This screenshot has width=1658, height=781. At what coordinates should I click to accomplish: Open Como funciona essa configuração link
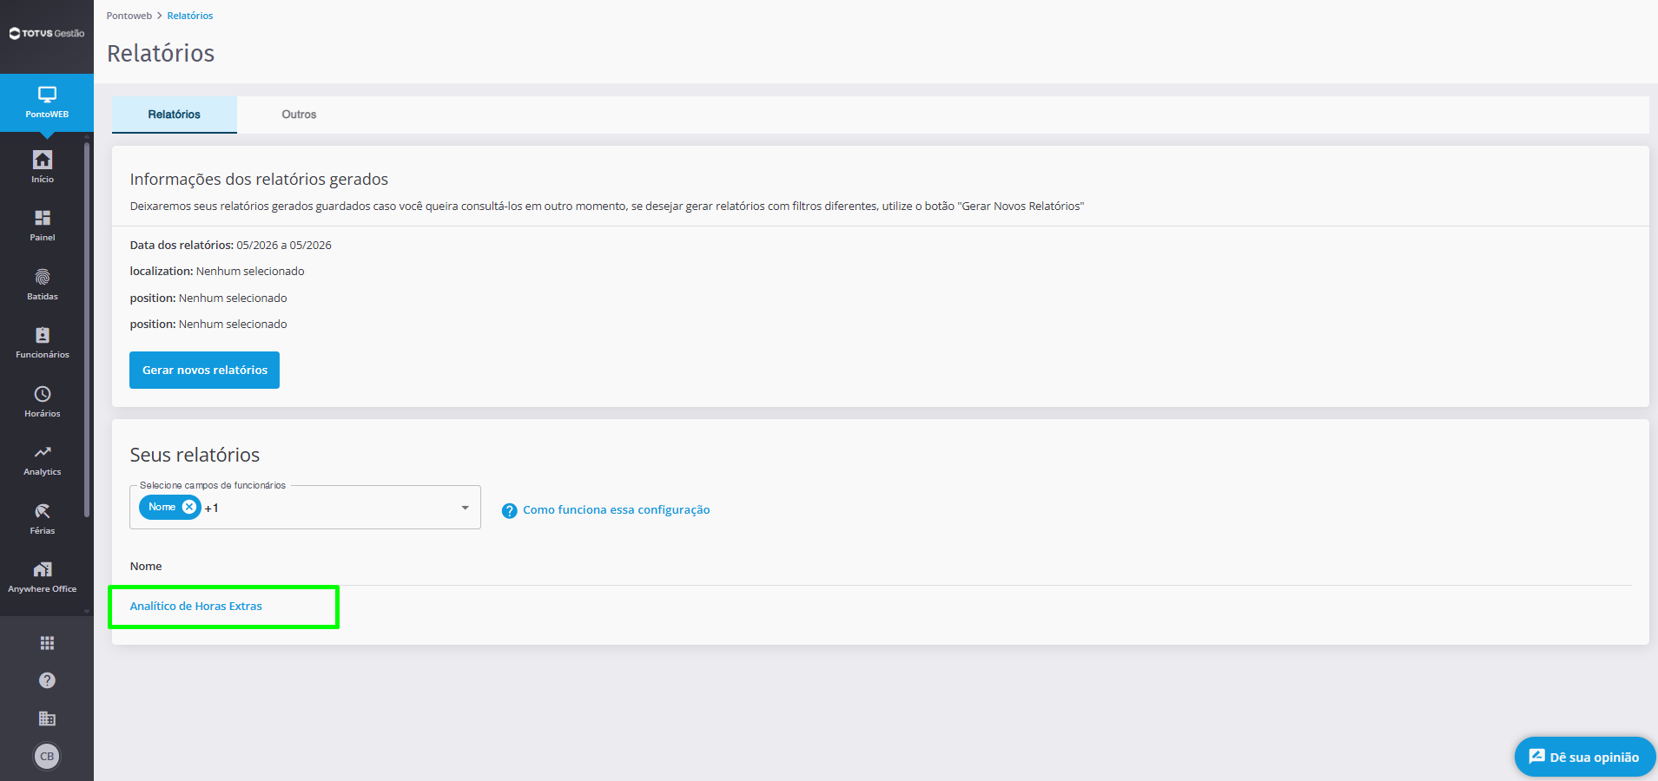[x=617, y=510]
